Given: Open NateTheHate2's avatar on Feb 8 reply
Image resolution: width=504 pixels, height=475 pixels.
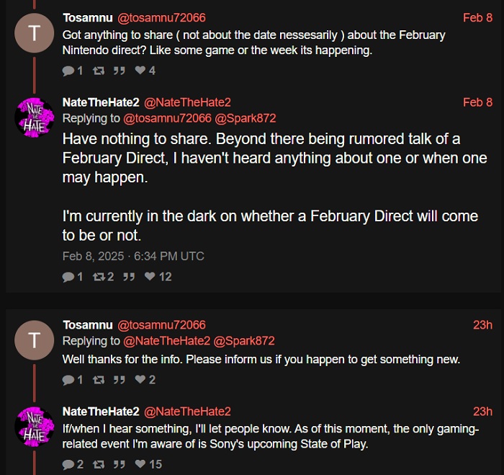Looking at the screenshot, I should point(34,115).
